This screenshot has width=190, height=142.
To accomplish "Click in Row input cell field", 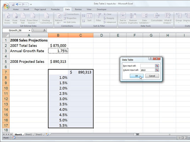I will [x=148, y=66].
